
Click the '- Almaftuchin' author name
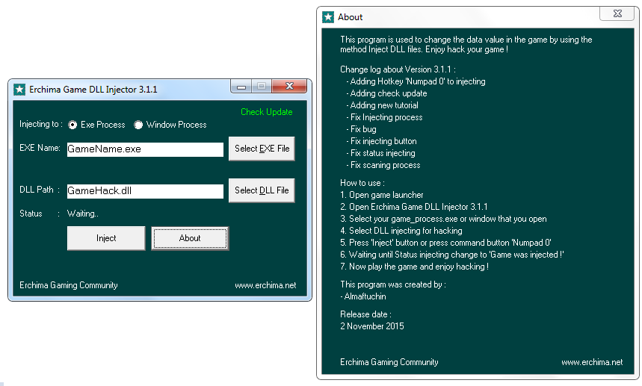click(x=363, y=296)
